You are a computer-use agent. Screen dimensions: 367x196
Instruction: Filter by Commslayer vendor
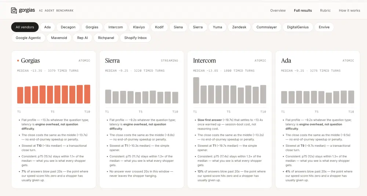click(266, 27)
